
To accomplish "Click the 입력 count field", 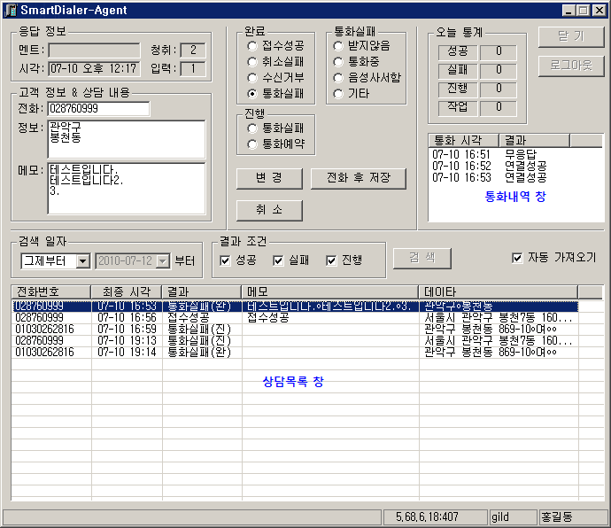I will coord(193,69).
